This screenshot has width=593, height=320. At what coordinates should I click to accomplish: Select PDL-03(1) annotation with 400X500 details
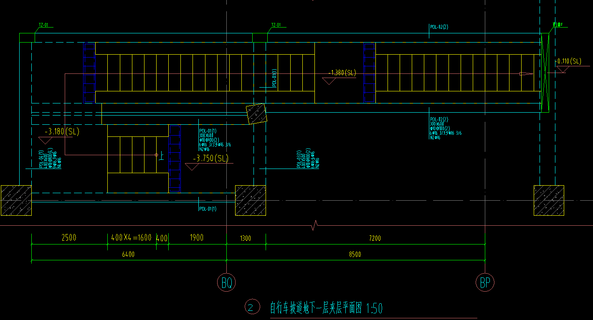click(x=308, y=159)
